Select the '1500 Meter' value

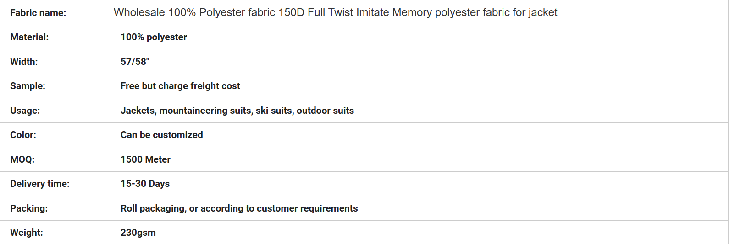click(x=145, y=159)
